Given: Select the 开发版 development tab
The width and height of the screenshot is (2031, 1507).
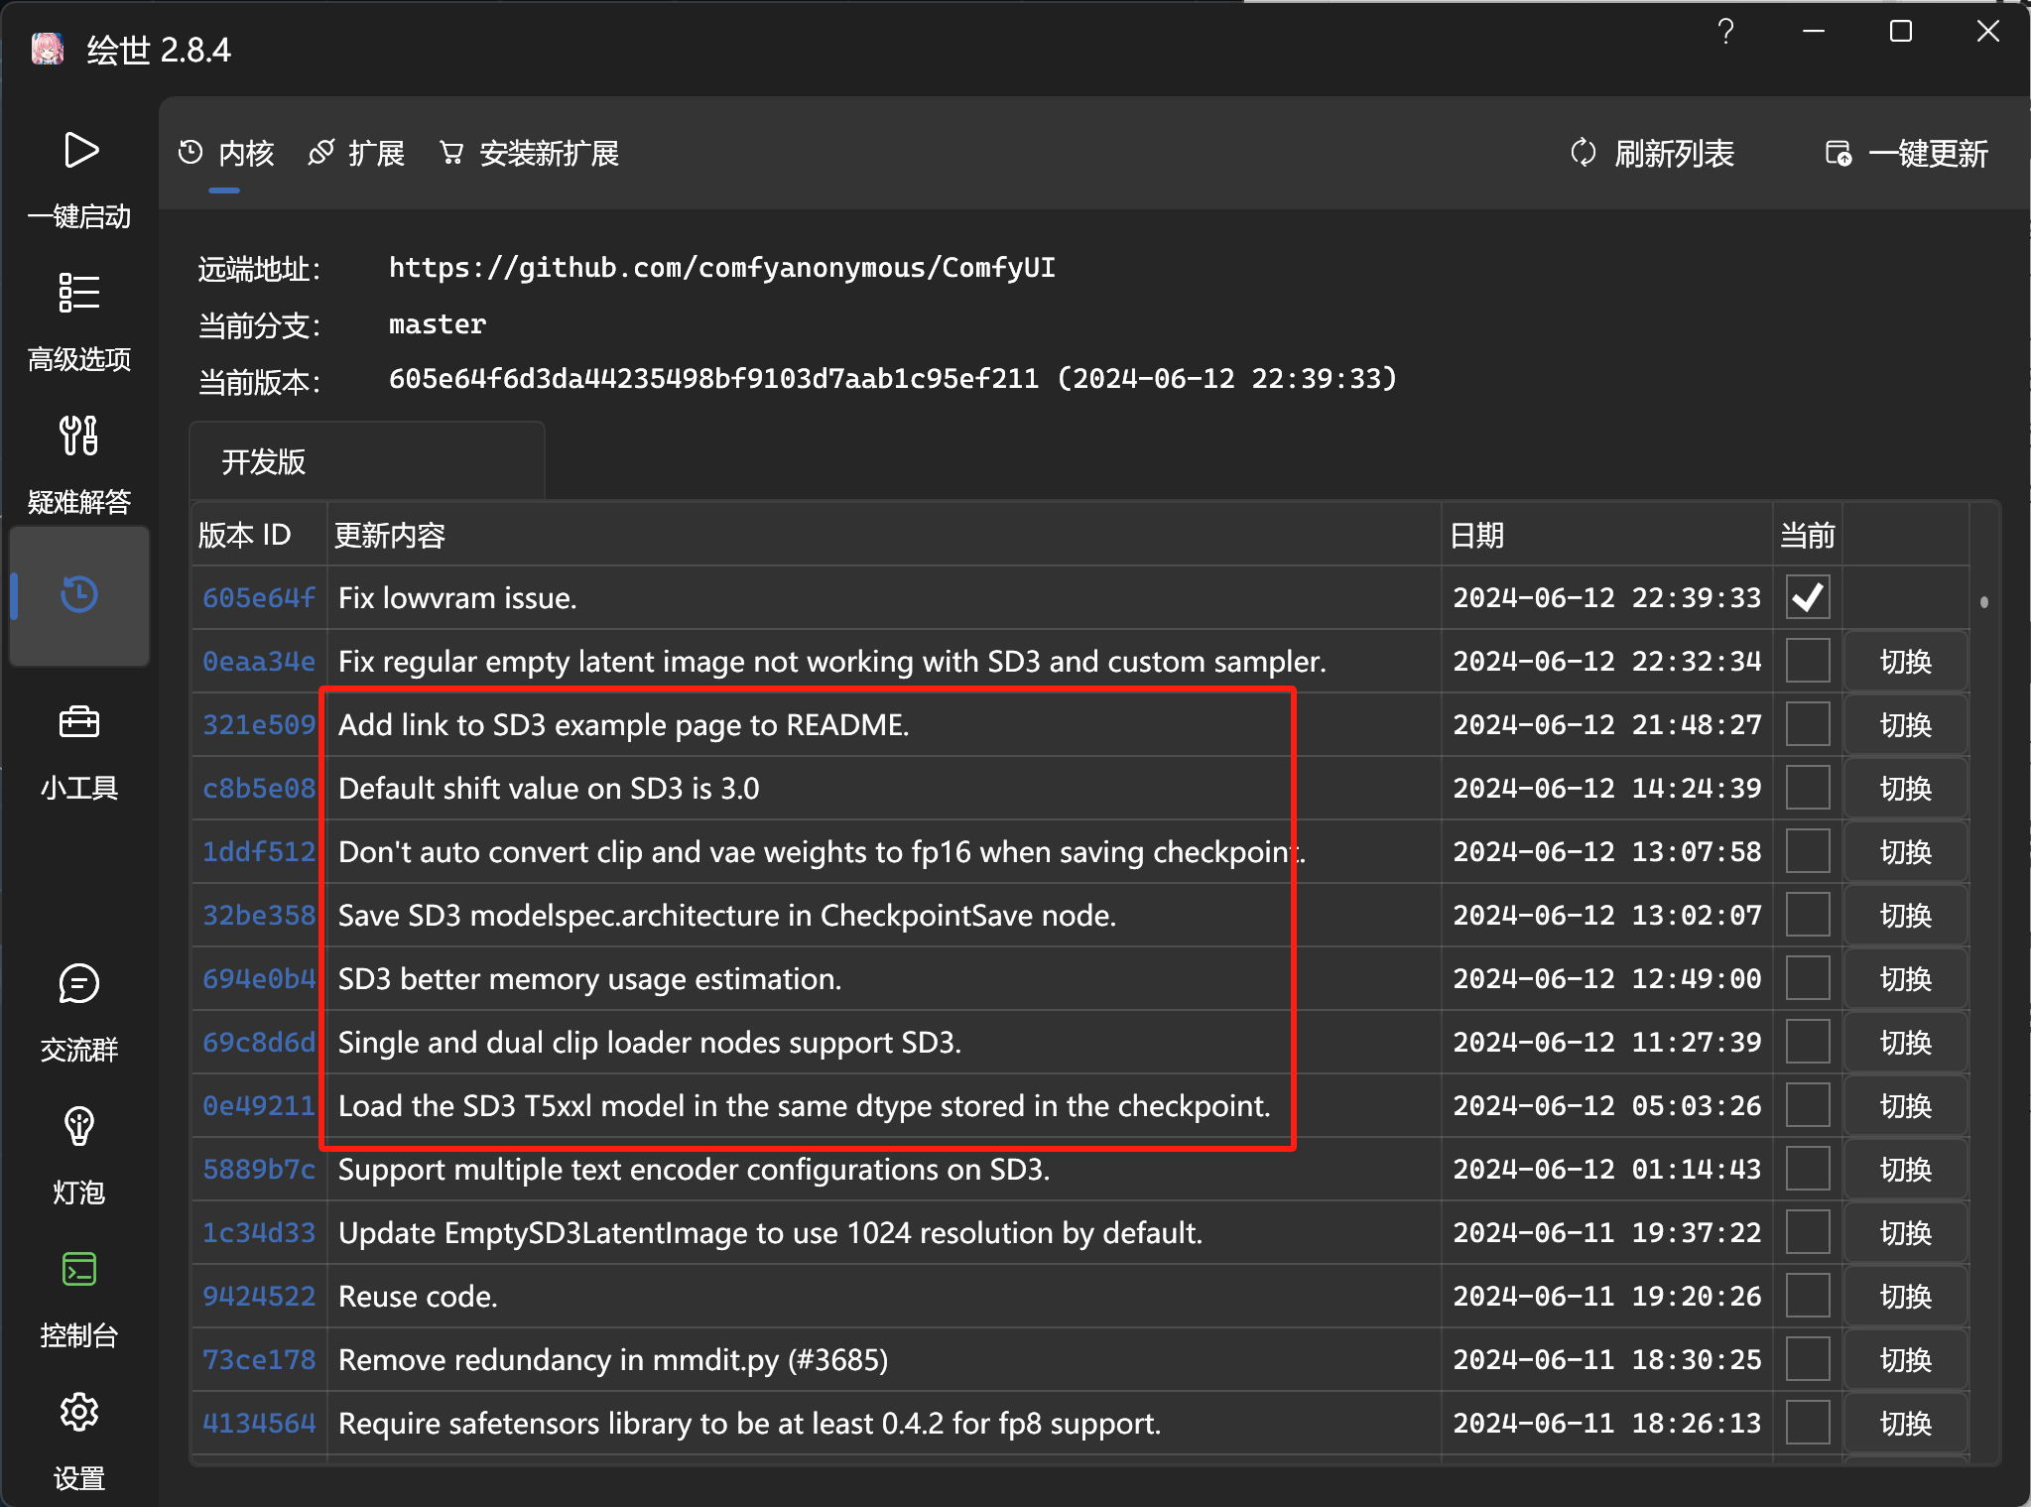Looking at the screenshot, I should coord(366,461).
